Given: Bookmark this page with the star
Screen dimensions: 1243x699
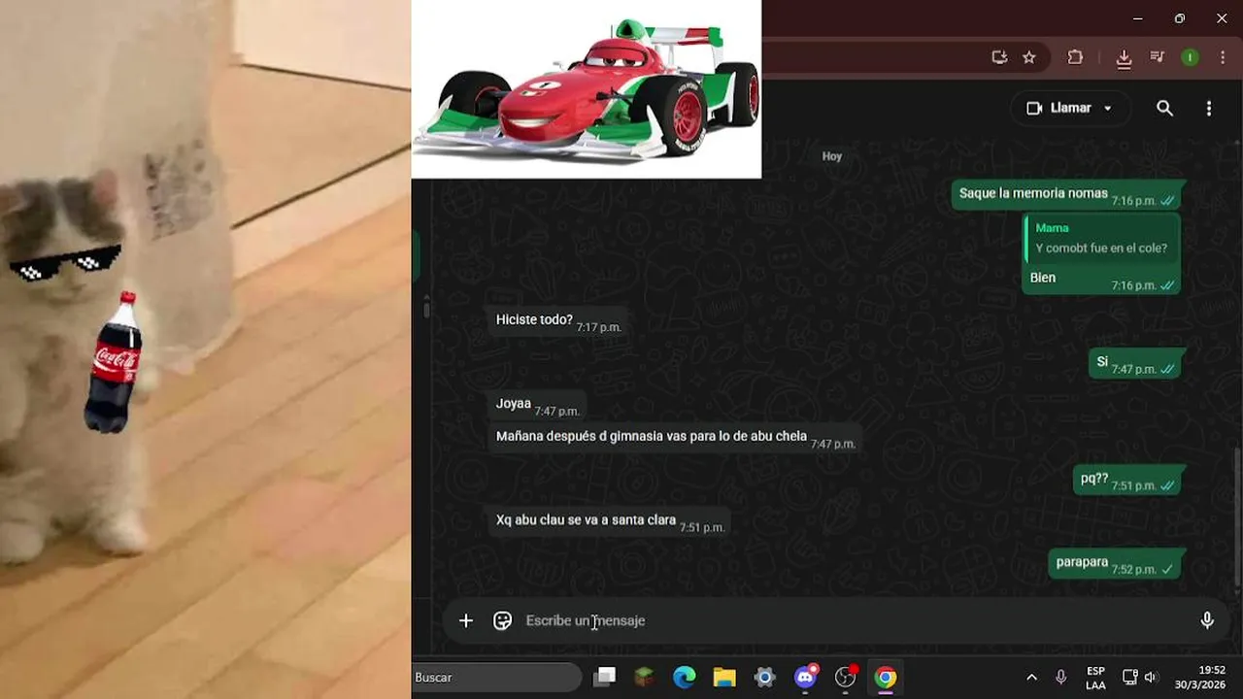Looking at the screenshot, I should pyautogui.click(x=1029, y=57).
